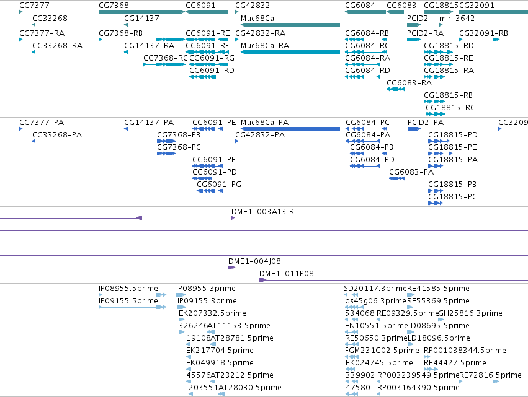The width and height of the screenshot is (528, 397).
Task: Click the CG7368-PC protein glyph
Action: (166, 154)
